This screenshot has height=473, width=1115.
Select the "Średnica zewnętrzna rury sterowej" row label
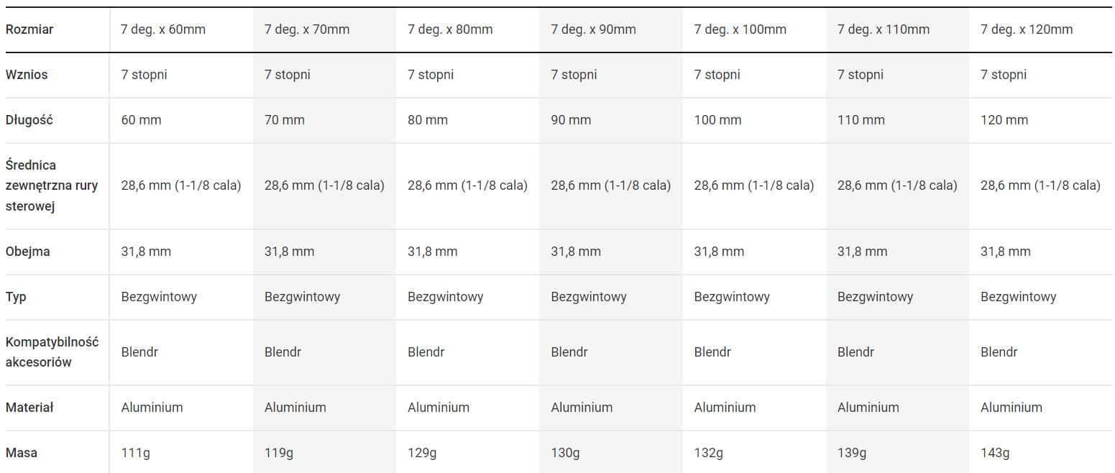click(52, 185)
